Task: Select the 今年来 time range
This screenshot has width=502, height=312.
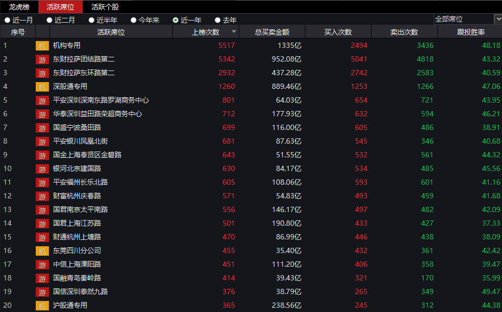Action: click(145, 20)
